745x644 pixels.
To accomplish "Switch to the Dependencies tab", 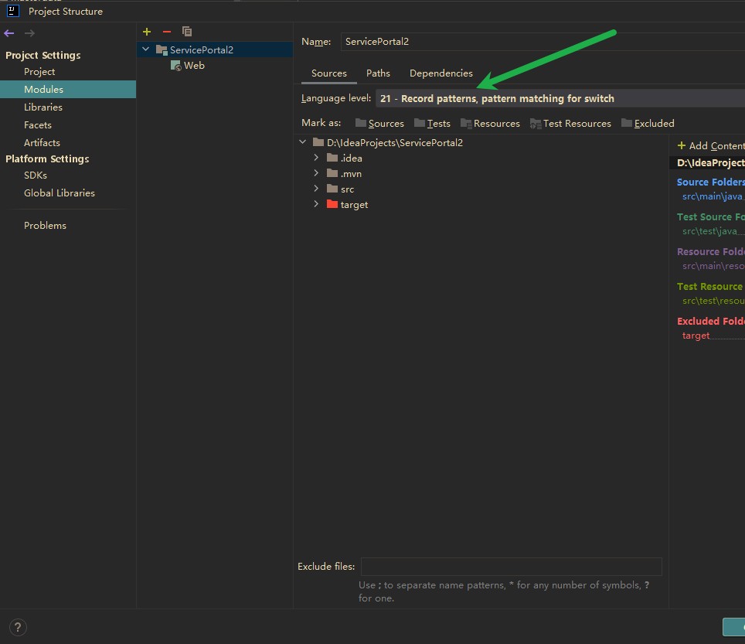I will pyautogui.click(x=441, y=73).
